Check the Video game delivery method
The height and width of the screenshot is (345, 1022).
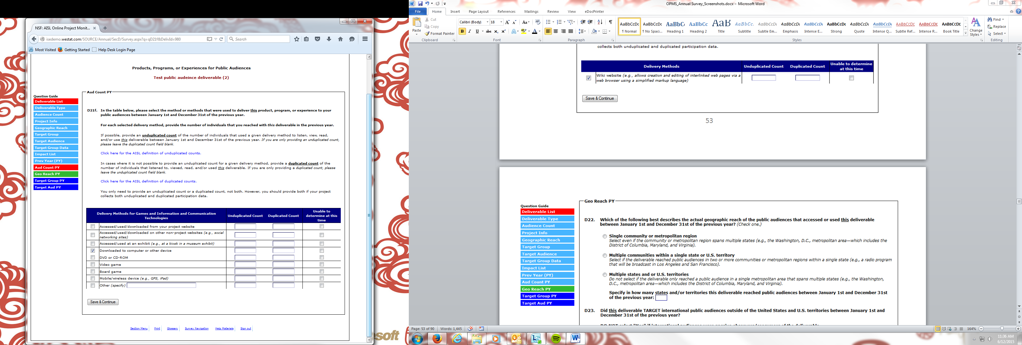(93, 264)
